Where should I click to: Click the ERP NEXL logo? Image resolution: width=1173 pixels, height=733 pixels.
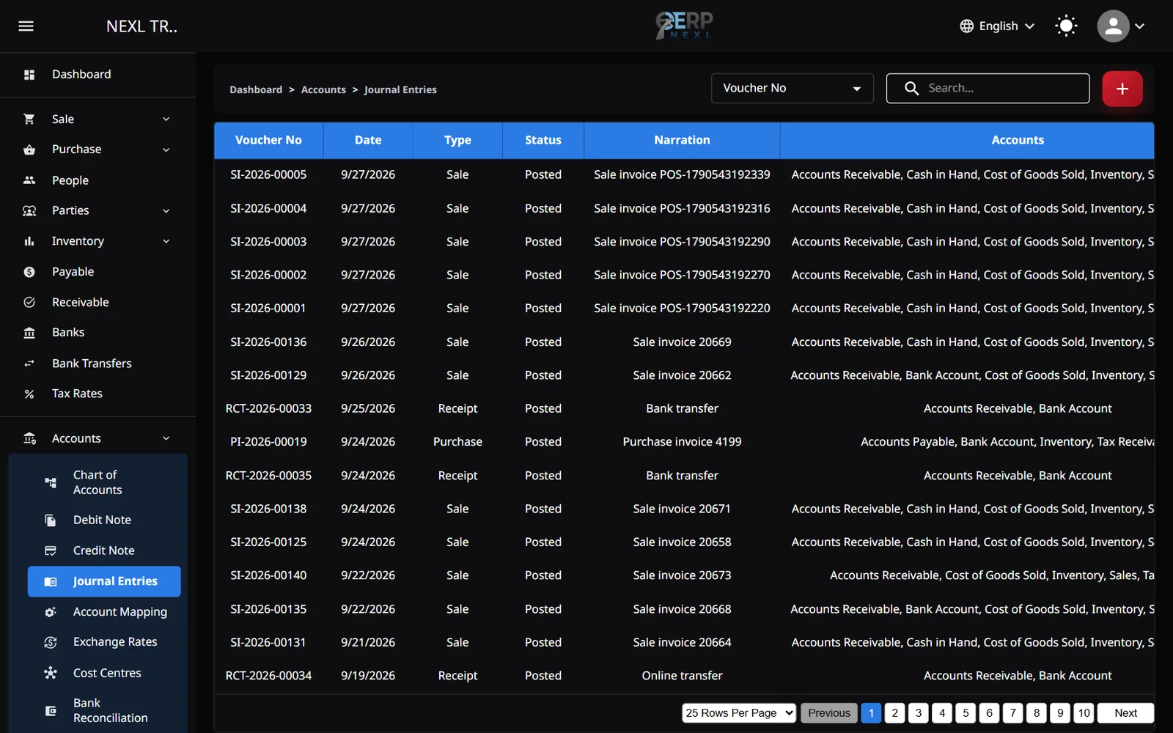tap(684, 26)
